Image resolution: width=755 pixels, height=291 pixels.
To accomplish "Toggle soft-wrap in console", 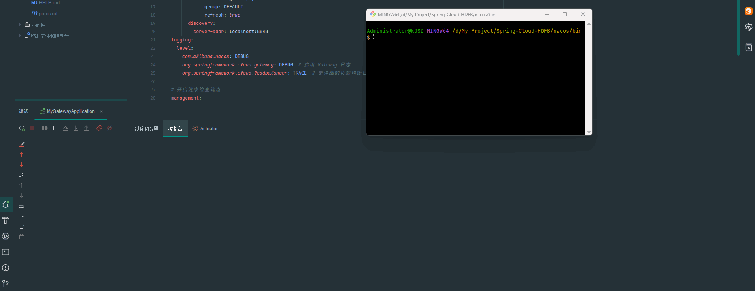I will (21, 206).
